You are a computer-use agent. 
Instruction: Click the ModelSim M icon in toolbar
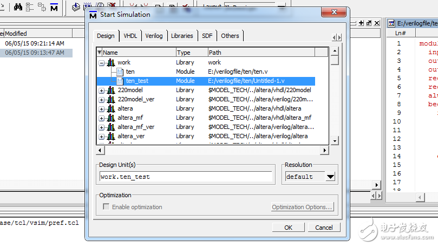coord(54,7)
